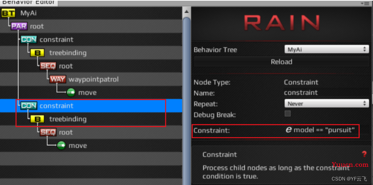Click the CON icon of the unselected constraint
This screenshot has width=373, height=185.
tap(29, 39)
